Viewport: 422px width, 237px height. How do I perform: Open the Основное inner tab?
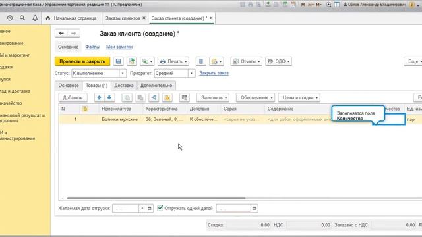click(x=69, y=85)
